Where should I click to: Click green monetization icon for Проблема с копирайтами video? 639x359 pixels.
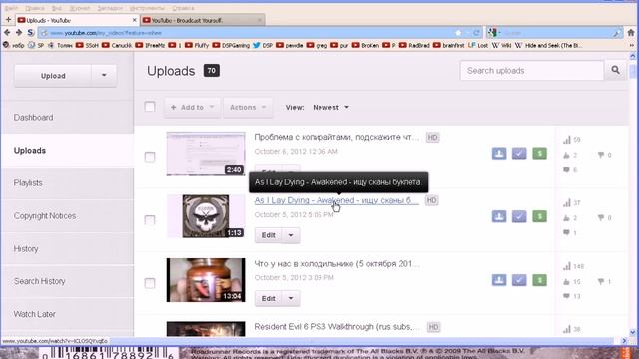pyautogui.click(x=539, y=153)
